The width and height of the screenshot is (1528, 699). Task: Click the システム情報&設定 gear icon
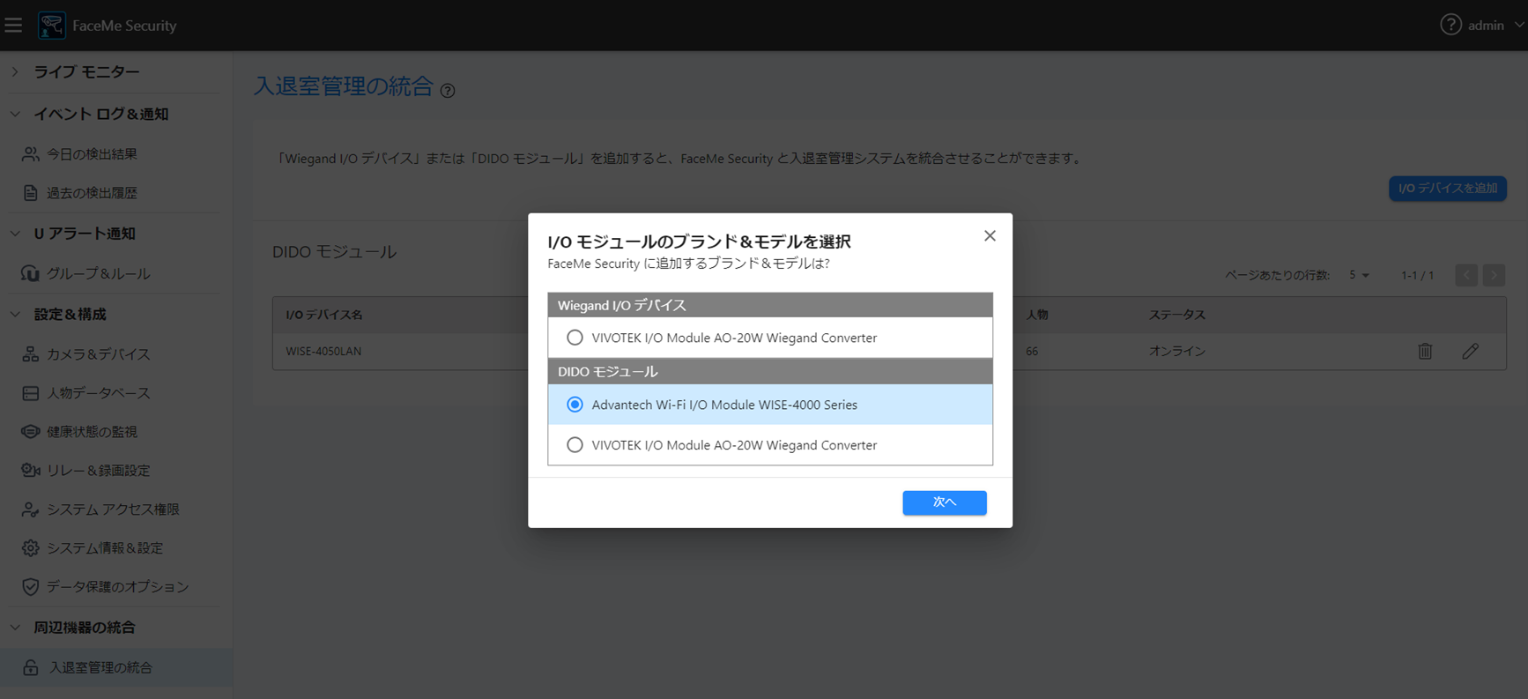(31, 548)
